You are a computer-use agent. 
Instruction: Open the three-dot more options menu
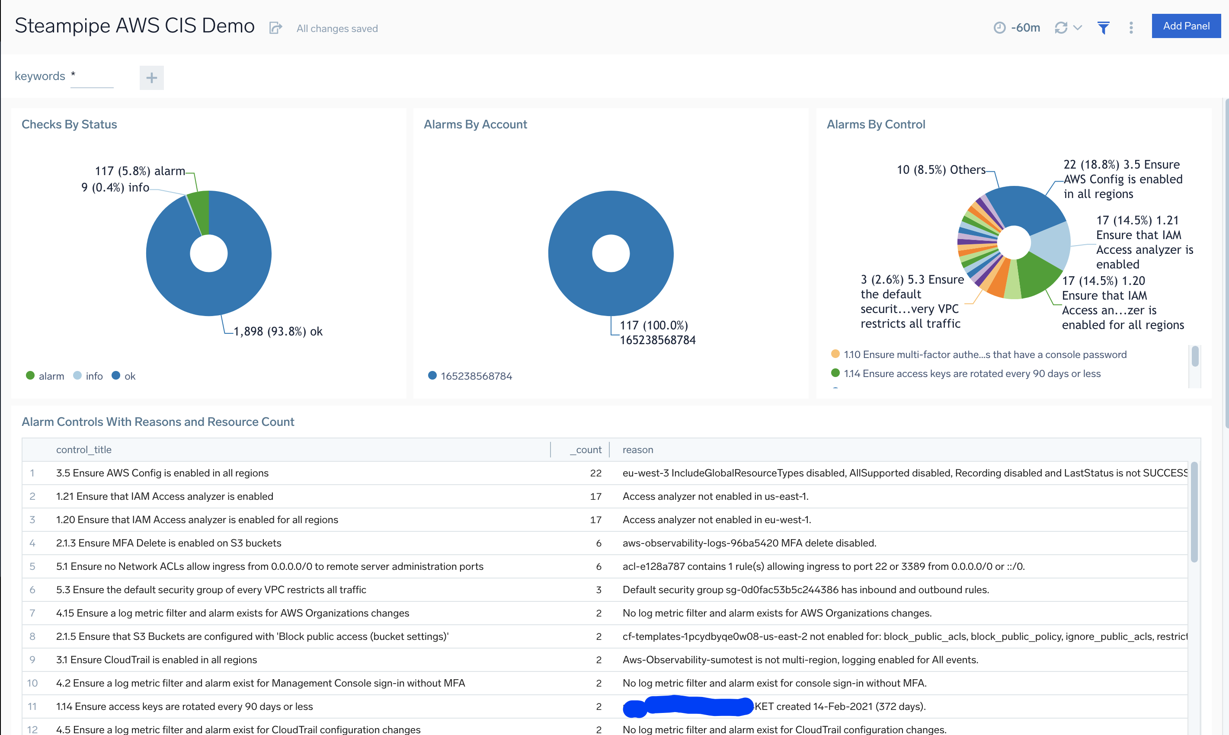[1131, 28]
